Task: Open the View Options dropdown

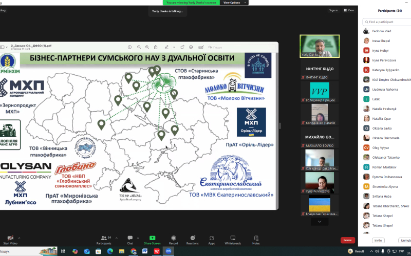Action: (234, 3)
